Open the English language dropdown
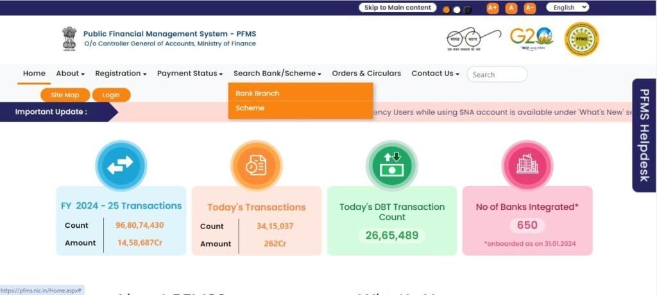The height and width of the screenshot is (295, 657). pyautogui.click(x=567, y=8)
